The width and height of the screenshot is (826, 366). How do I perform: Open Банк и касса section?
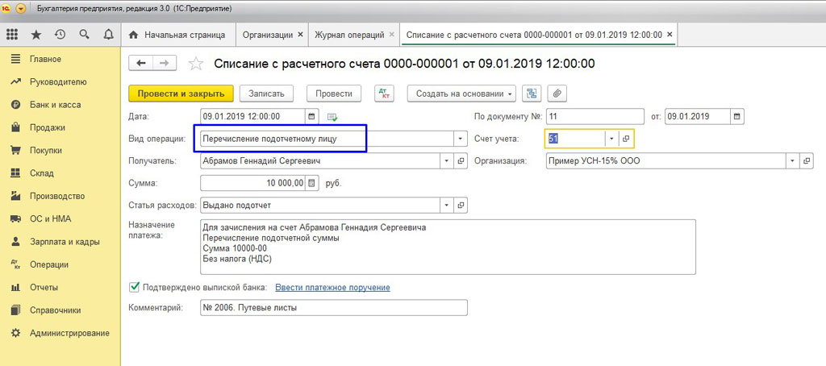point(55,105)
